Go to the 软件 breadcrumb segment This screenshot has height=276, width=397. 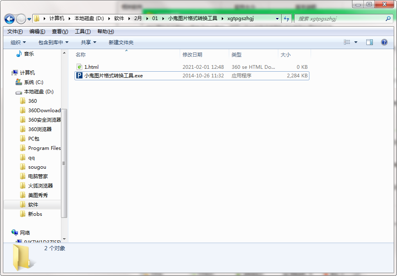click(x=119, y=18)
